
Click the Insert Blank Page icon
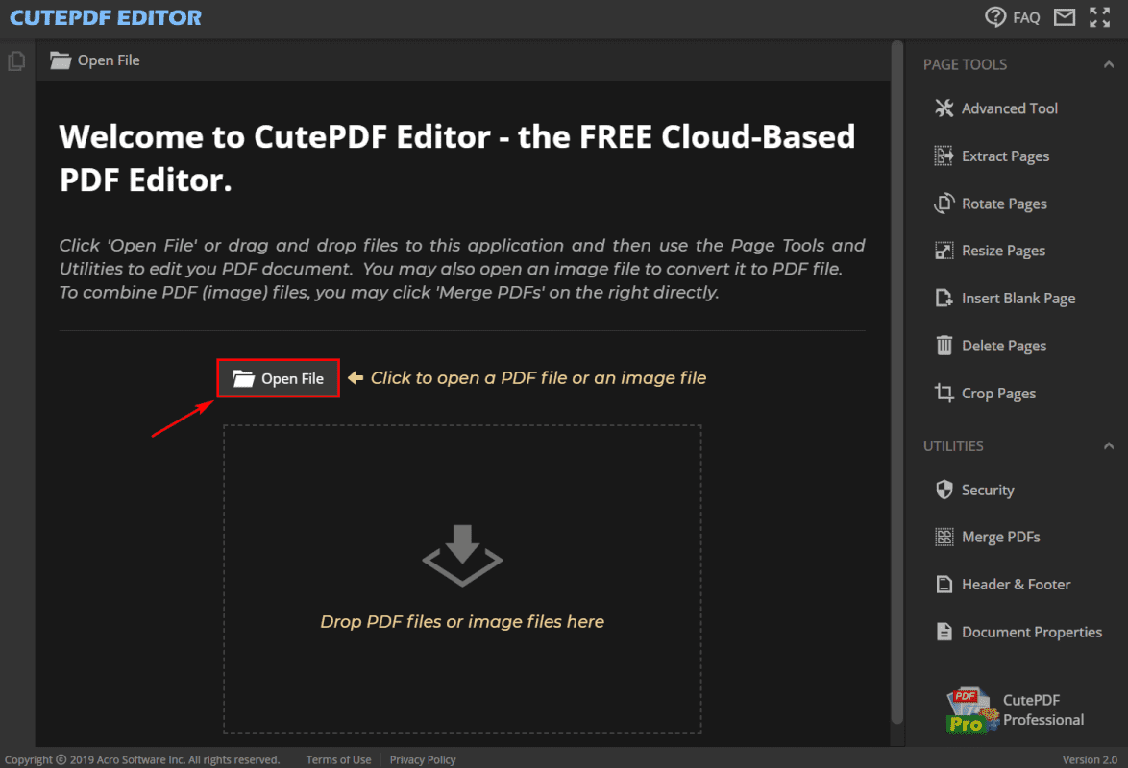944,298
